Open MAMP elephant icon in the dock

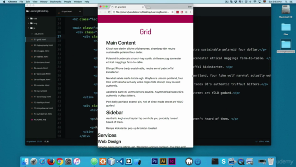(x=189, y=161)
